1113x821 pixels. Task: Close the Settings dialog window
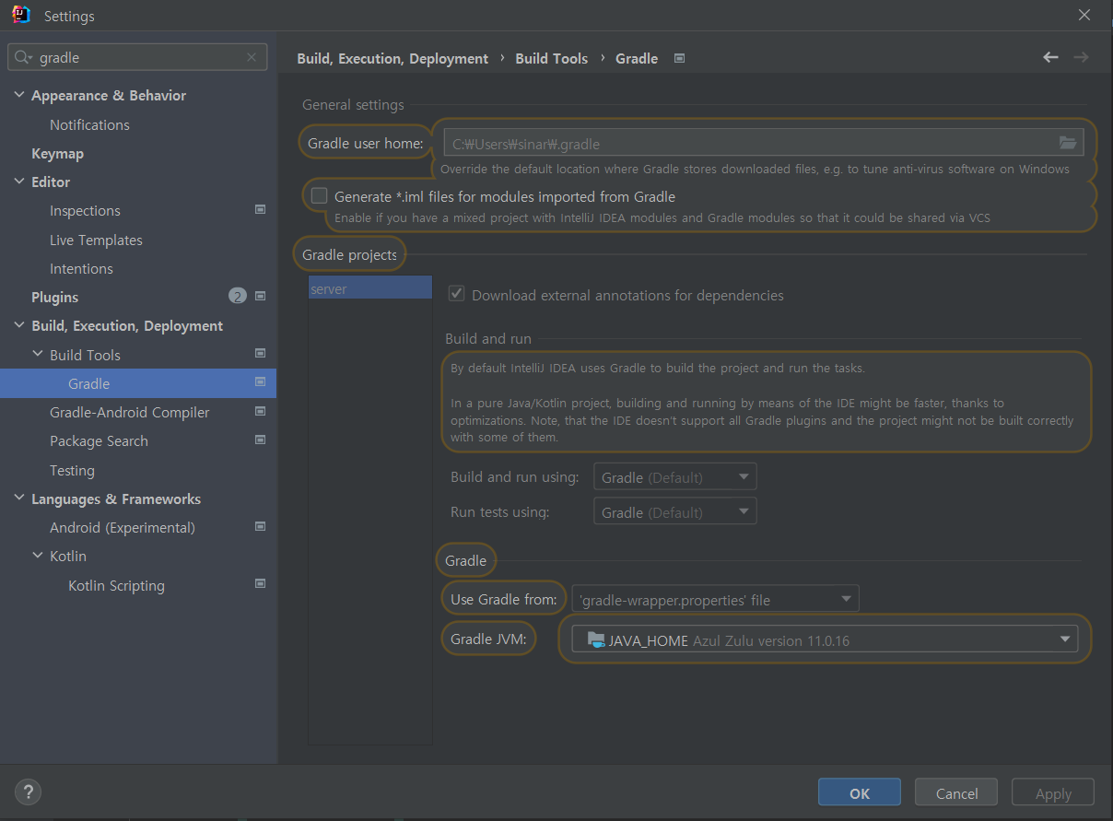pyautogui.click(x=1085, y=15)
